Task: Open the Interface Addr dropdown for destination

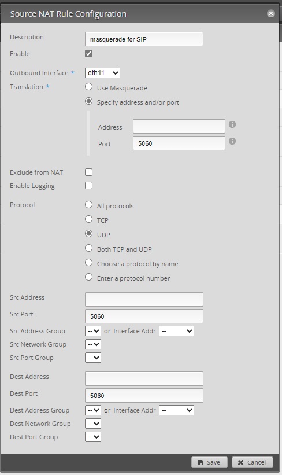Action: coord(176,410)
